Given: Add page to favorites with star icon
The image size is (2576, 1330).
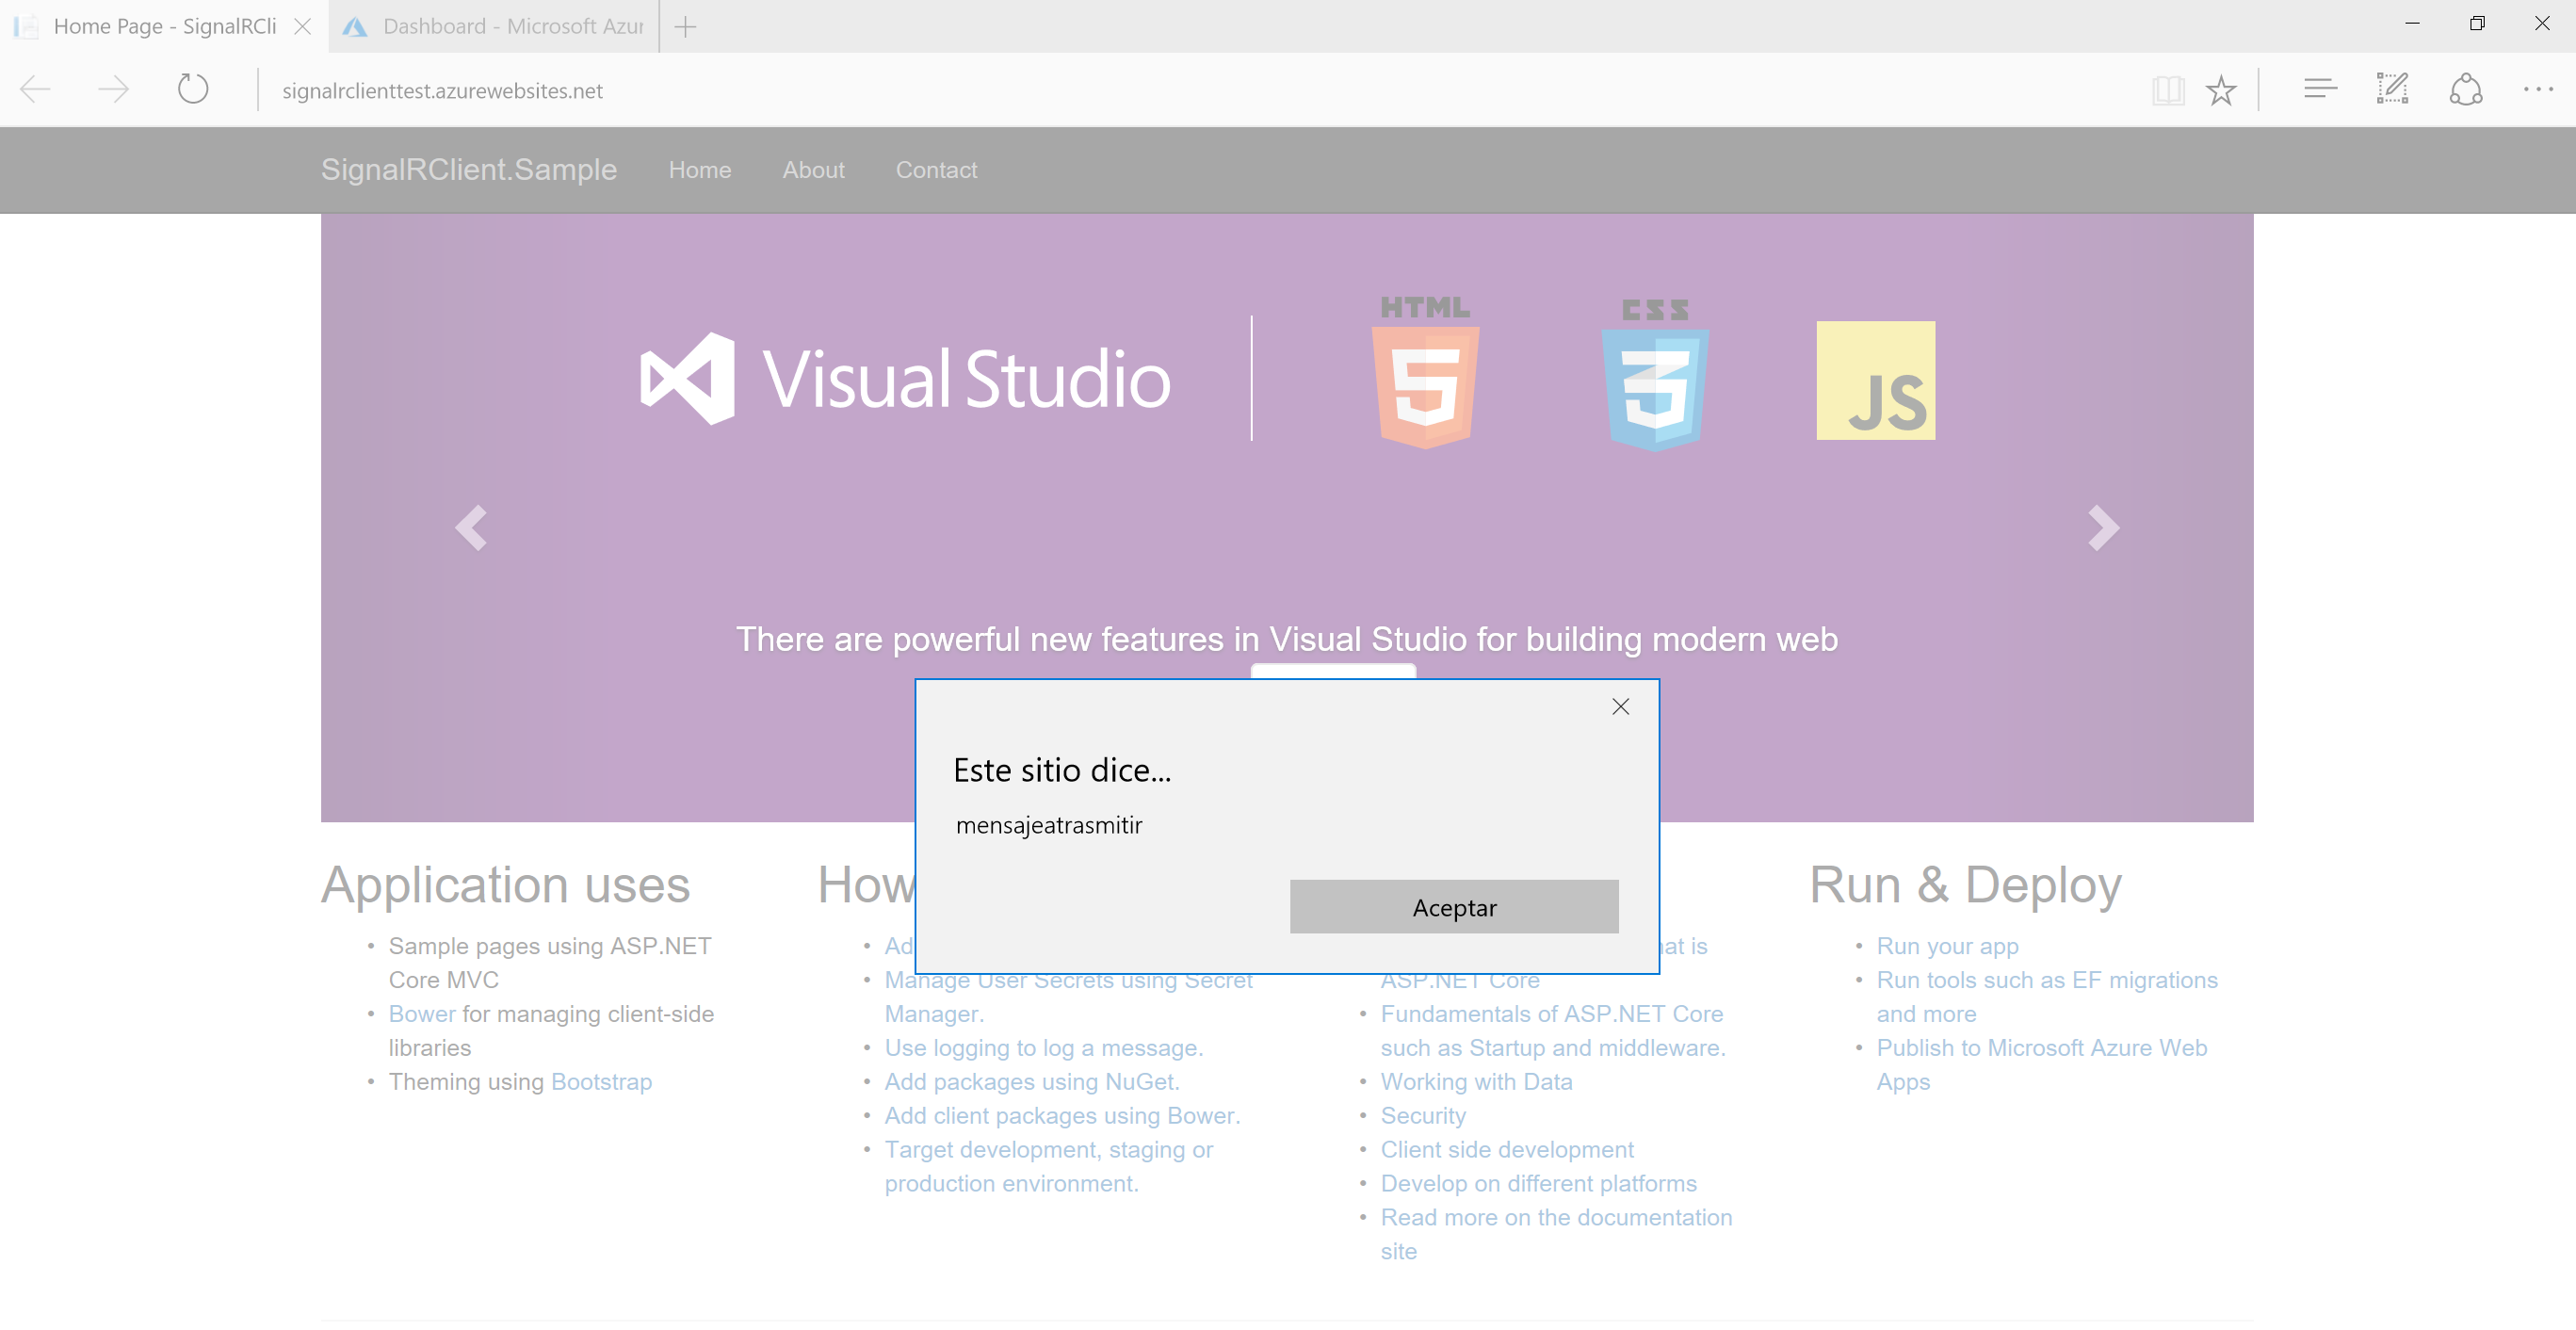Looking at the screenshot, I should pos(2221,90).
